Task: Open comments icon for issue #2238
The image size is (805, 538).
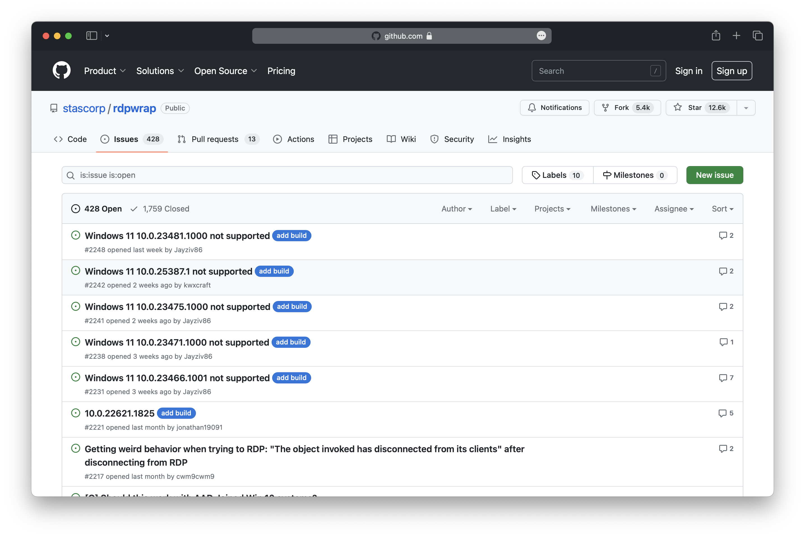Action: (723, 342)
